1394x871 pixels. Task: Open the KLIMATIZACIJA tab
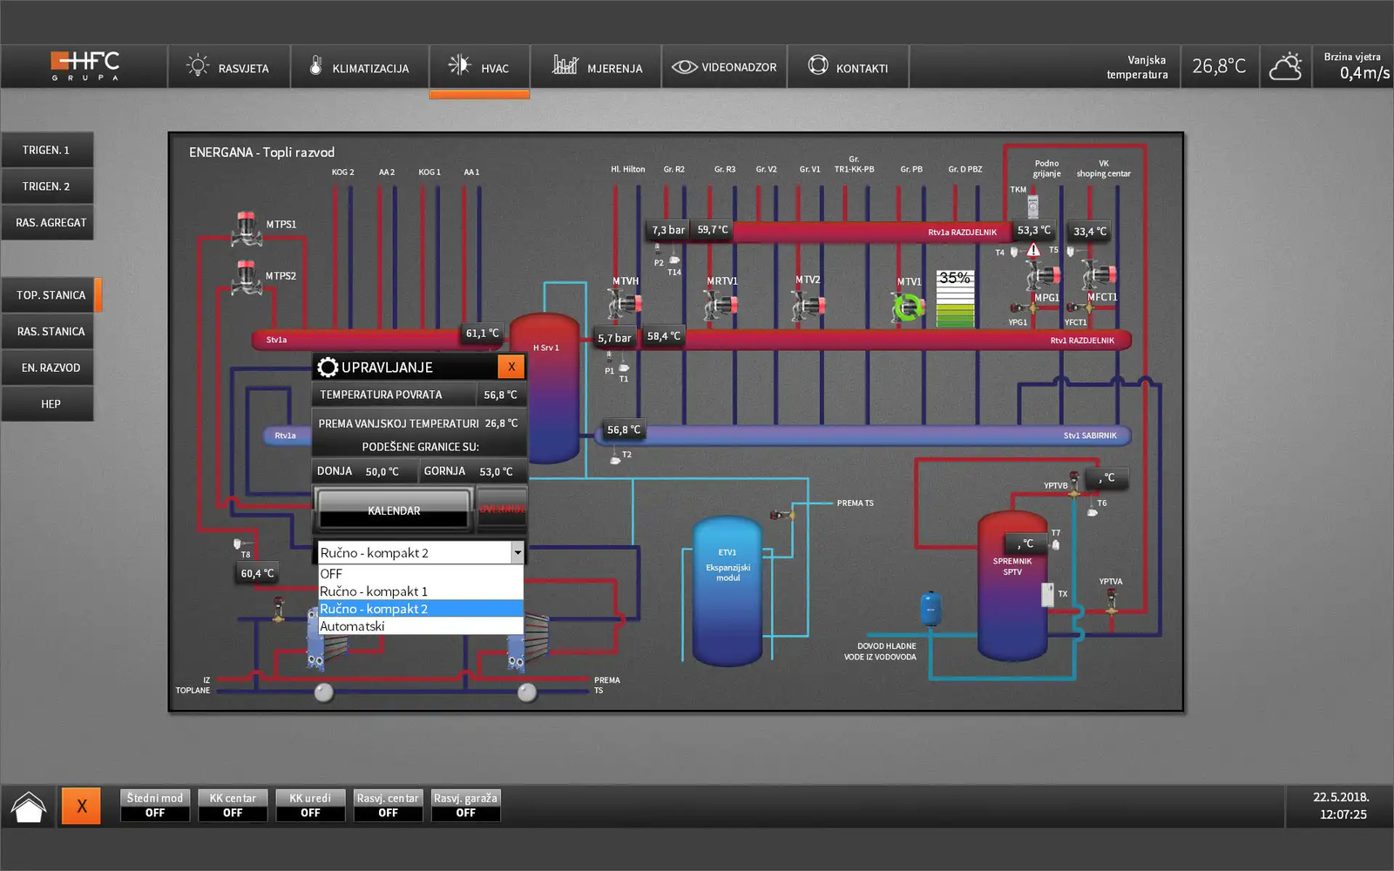click(359, 68)
